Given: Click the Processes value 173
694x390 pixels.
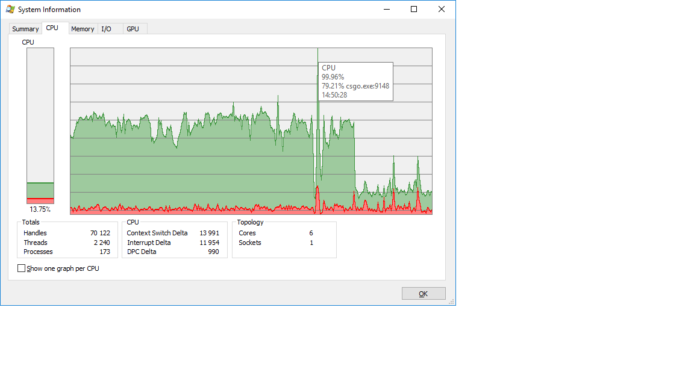Looking at the screenshot, I should 105,252.
